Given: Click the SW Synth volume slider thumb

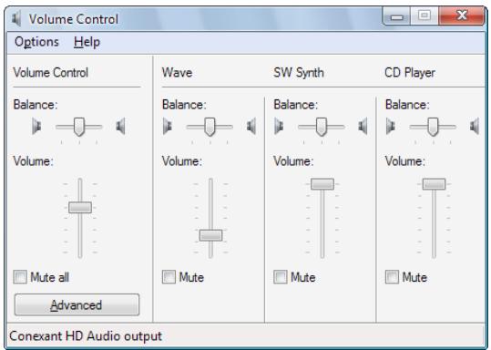Looking at the screenshot, I should click(322, 184).
